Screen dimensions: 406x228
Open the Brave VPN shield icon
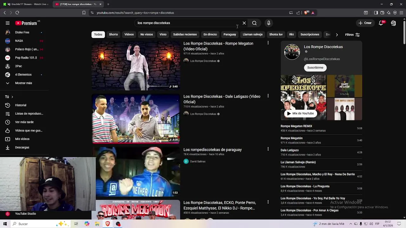[x=395, y=13]
